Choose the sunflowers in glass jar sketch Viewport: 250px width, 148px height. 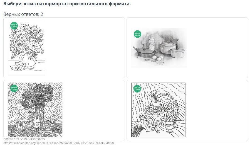pos(35,110)
